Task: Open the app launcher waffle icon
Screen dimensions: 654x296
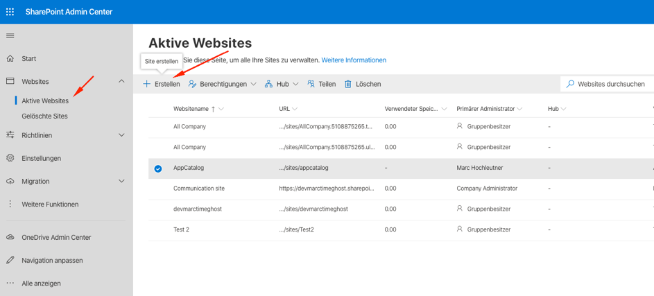Action: tap(10, 12)
